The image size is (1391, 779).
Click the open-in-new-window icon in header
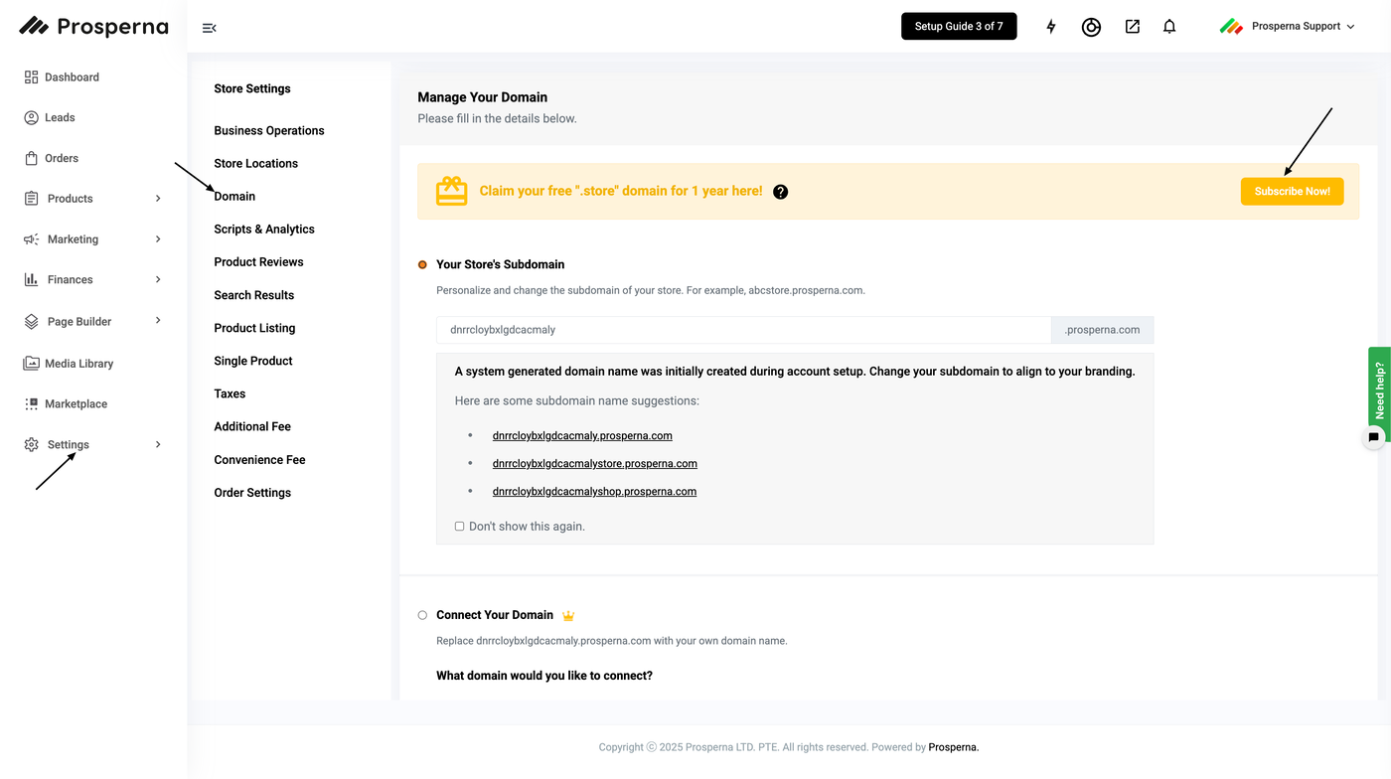[1132, 27]
